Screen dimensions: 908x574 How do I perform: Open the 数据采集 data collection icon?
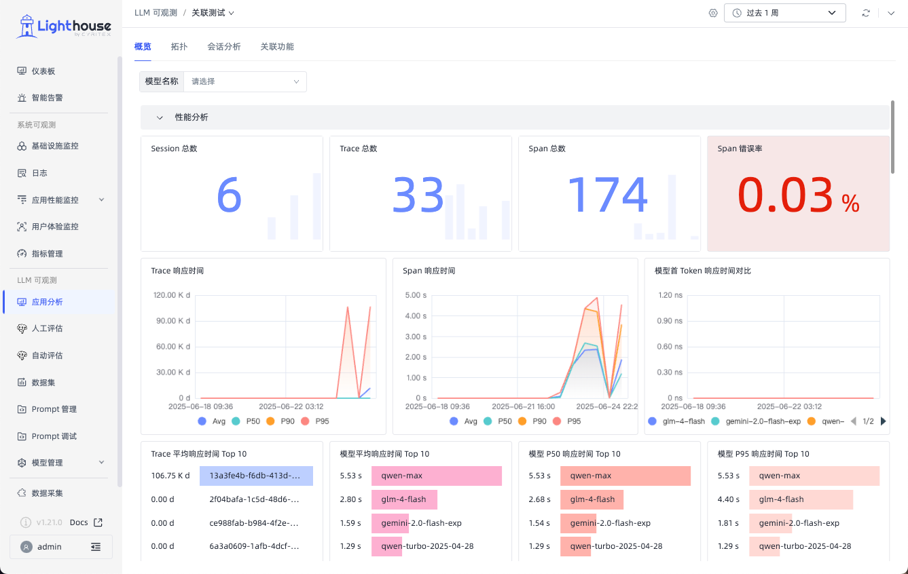click(22, 493)
